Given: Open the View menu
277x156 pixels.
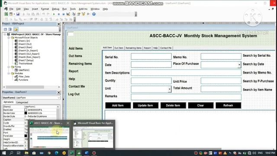Looking at the screenshot, I should (26, 9).
